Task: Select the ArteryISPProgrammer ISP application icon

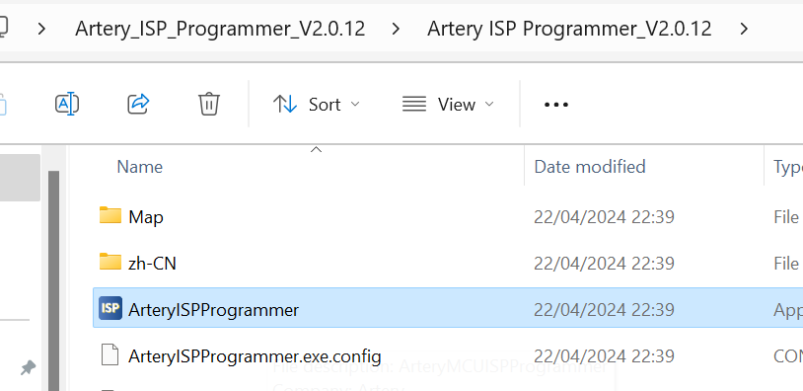Action: tap(110, 308)
